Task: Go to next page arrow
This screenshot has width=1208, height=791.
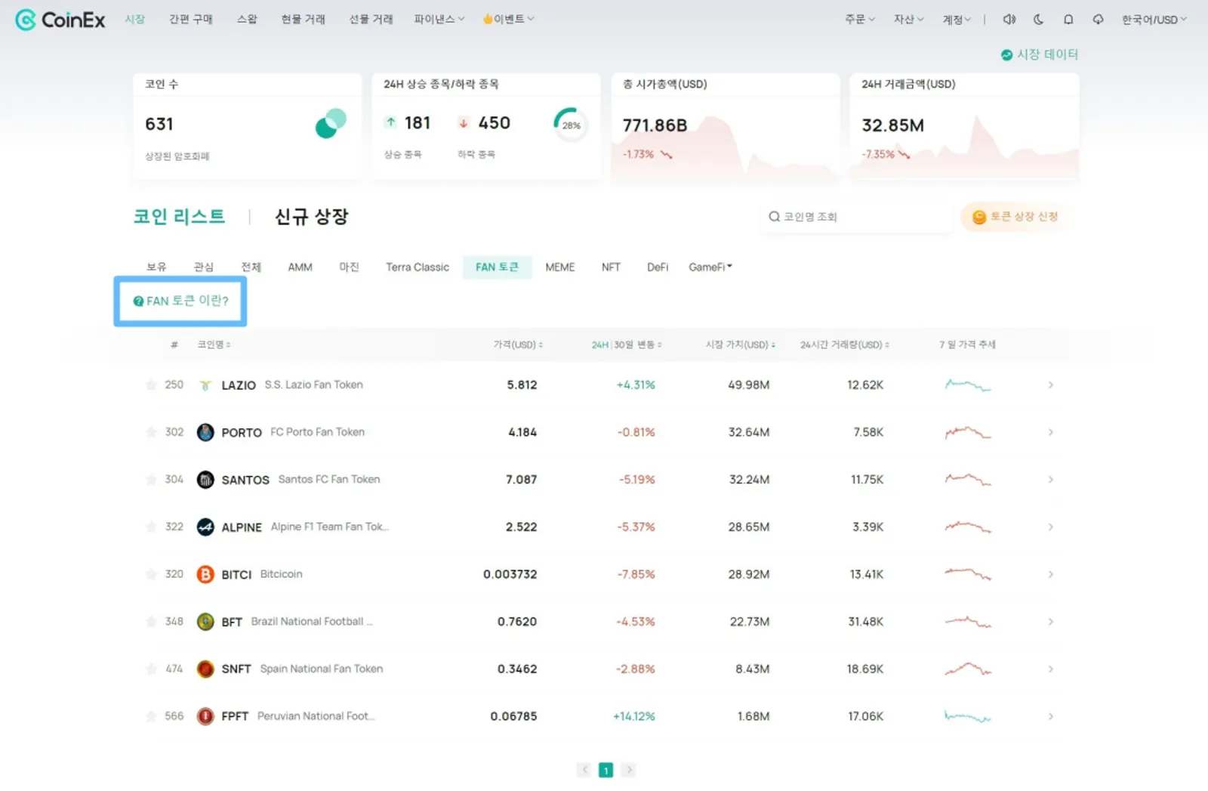Action: click(628, 770)
